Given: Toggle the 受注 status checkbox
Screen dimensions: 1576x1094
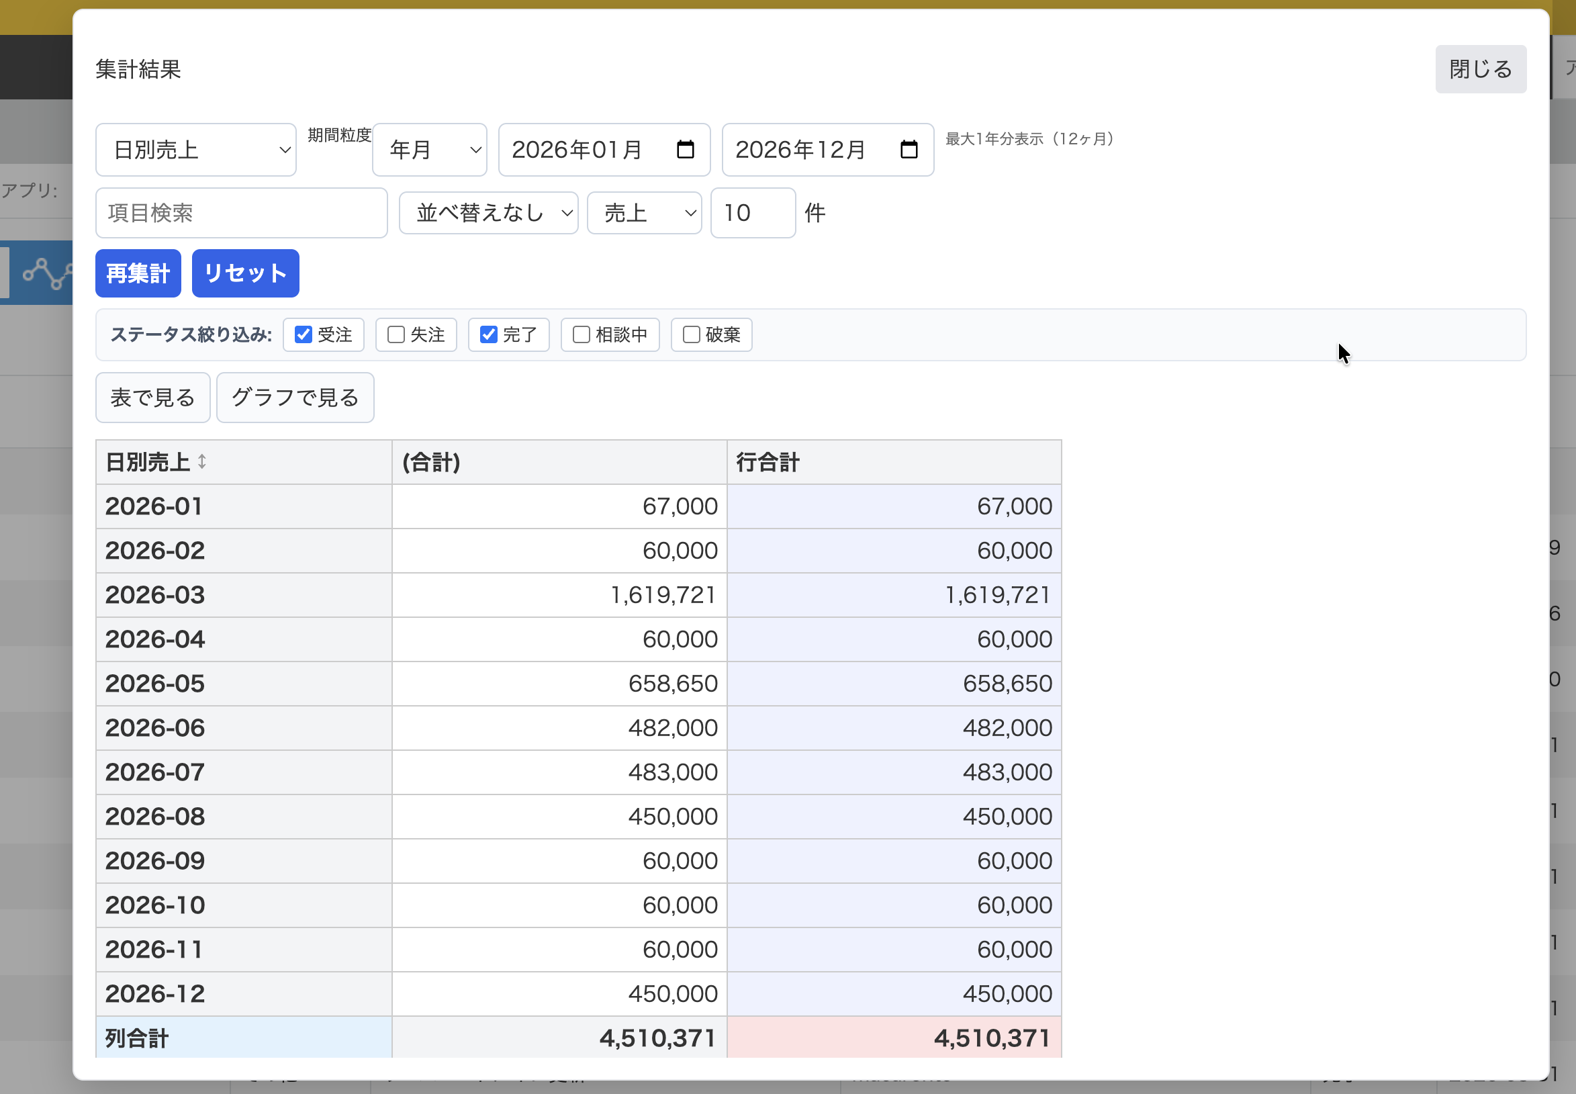Looking at the screenshot, I should [304, 334].
